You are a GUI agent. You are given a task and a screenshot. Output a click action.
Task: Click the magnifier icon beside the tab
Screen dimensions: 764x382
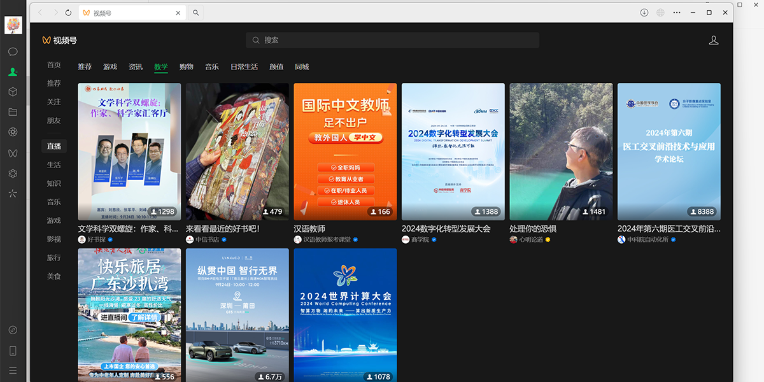[x=196, y=13]
